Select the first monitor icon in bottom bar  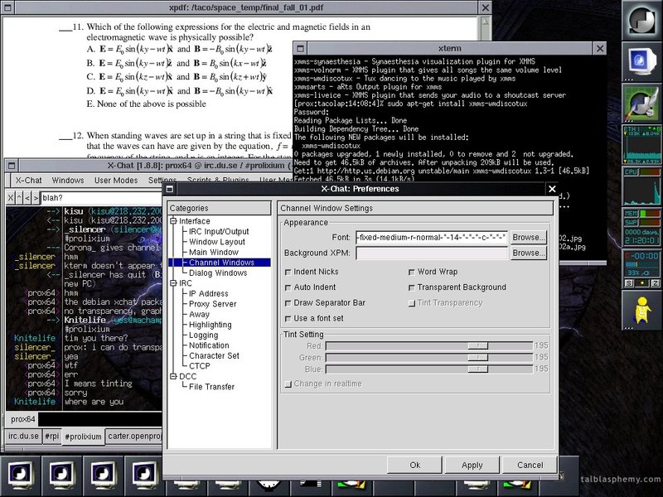coord(20,475)
